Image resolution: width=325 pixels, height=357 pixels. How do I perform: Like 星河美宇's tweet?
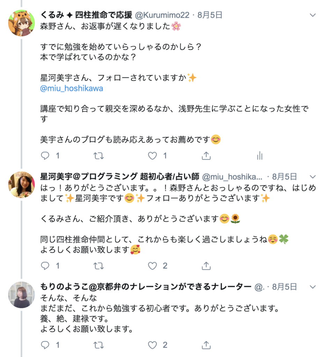click(x=153, y=266)
